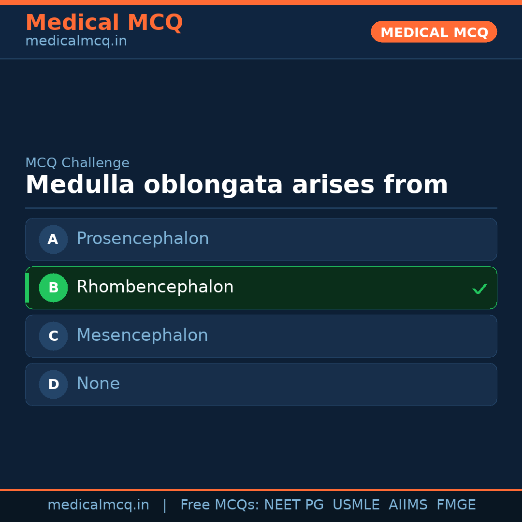Click the FMGE text in the footer
Screen dimensions: 522x522
coord(456,504)
